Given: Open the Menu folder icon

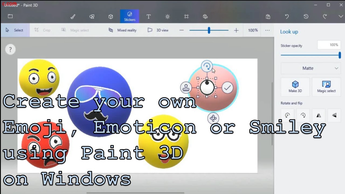Looking at the screenshot, I should click(x=10, y=16).
